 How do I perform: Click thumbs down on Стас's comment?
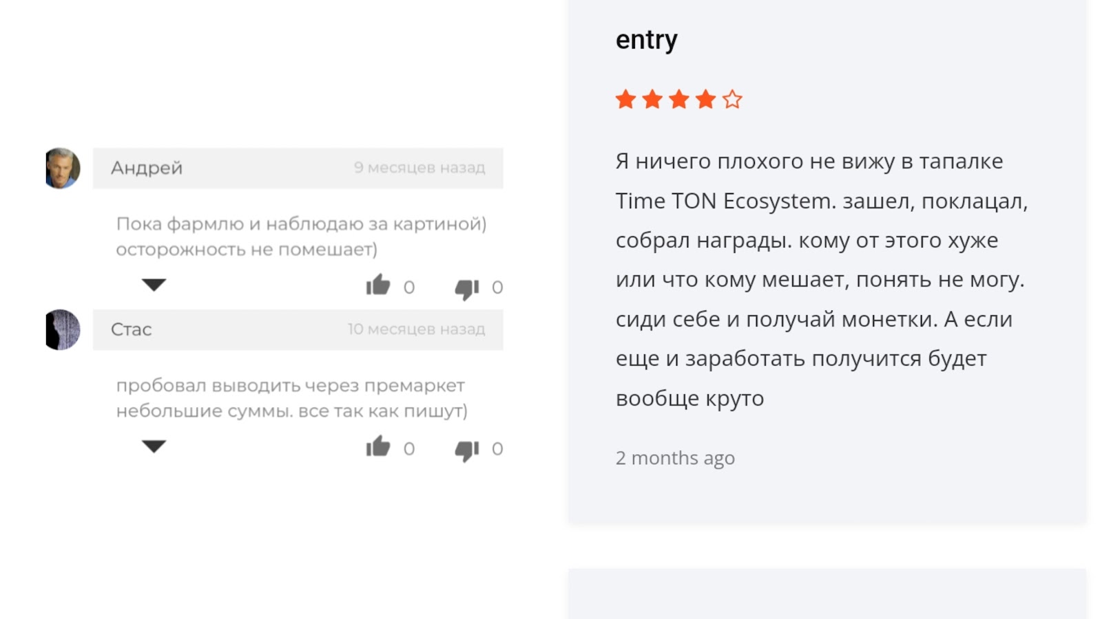[x=466, y=450]
